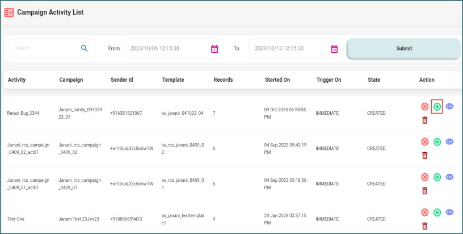The width and height of the screenshot is (463, 234).
Task: Open the To date calendar picker
Action: coord(334,49)
